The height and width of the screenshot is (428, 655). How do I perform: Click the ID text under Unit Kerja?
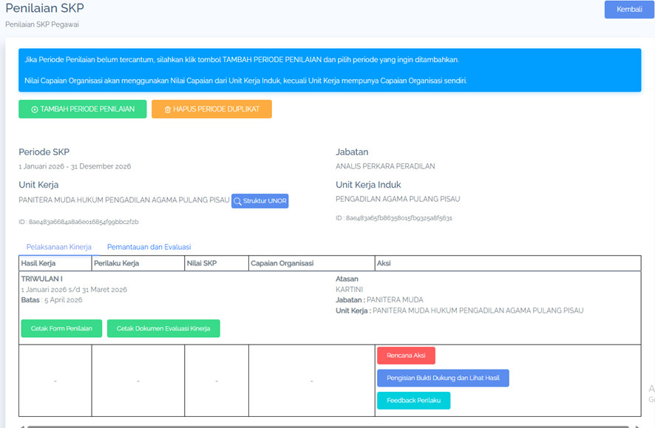(78, 222)
